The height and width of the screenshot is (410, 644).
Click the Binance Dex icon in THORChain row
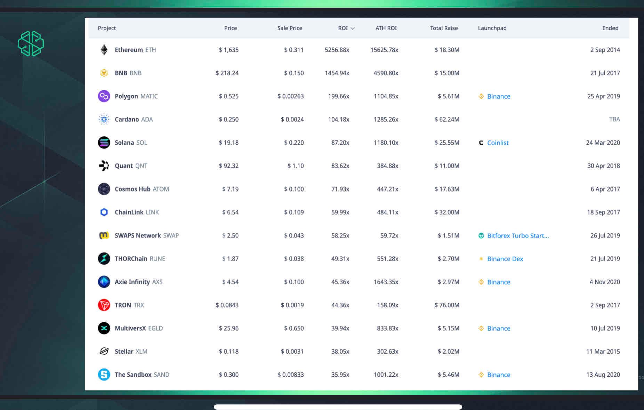click(x=481, y=259)
